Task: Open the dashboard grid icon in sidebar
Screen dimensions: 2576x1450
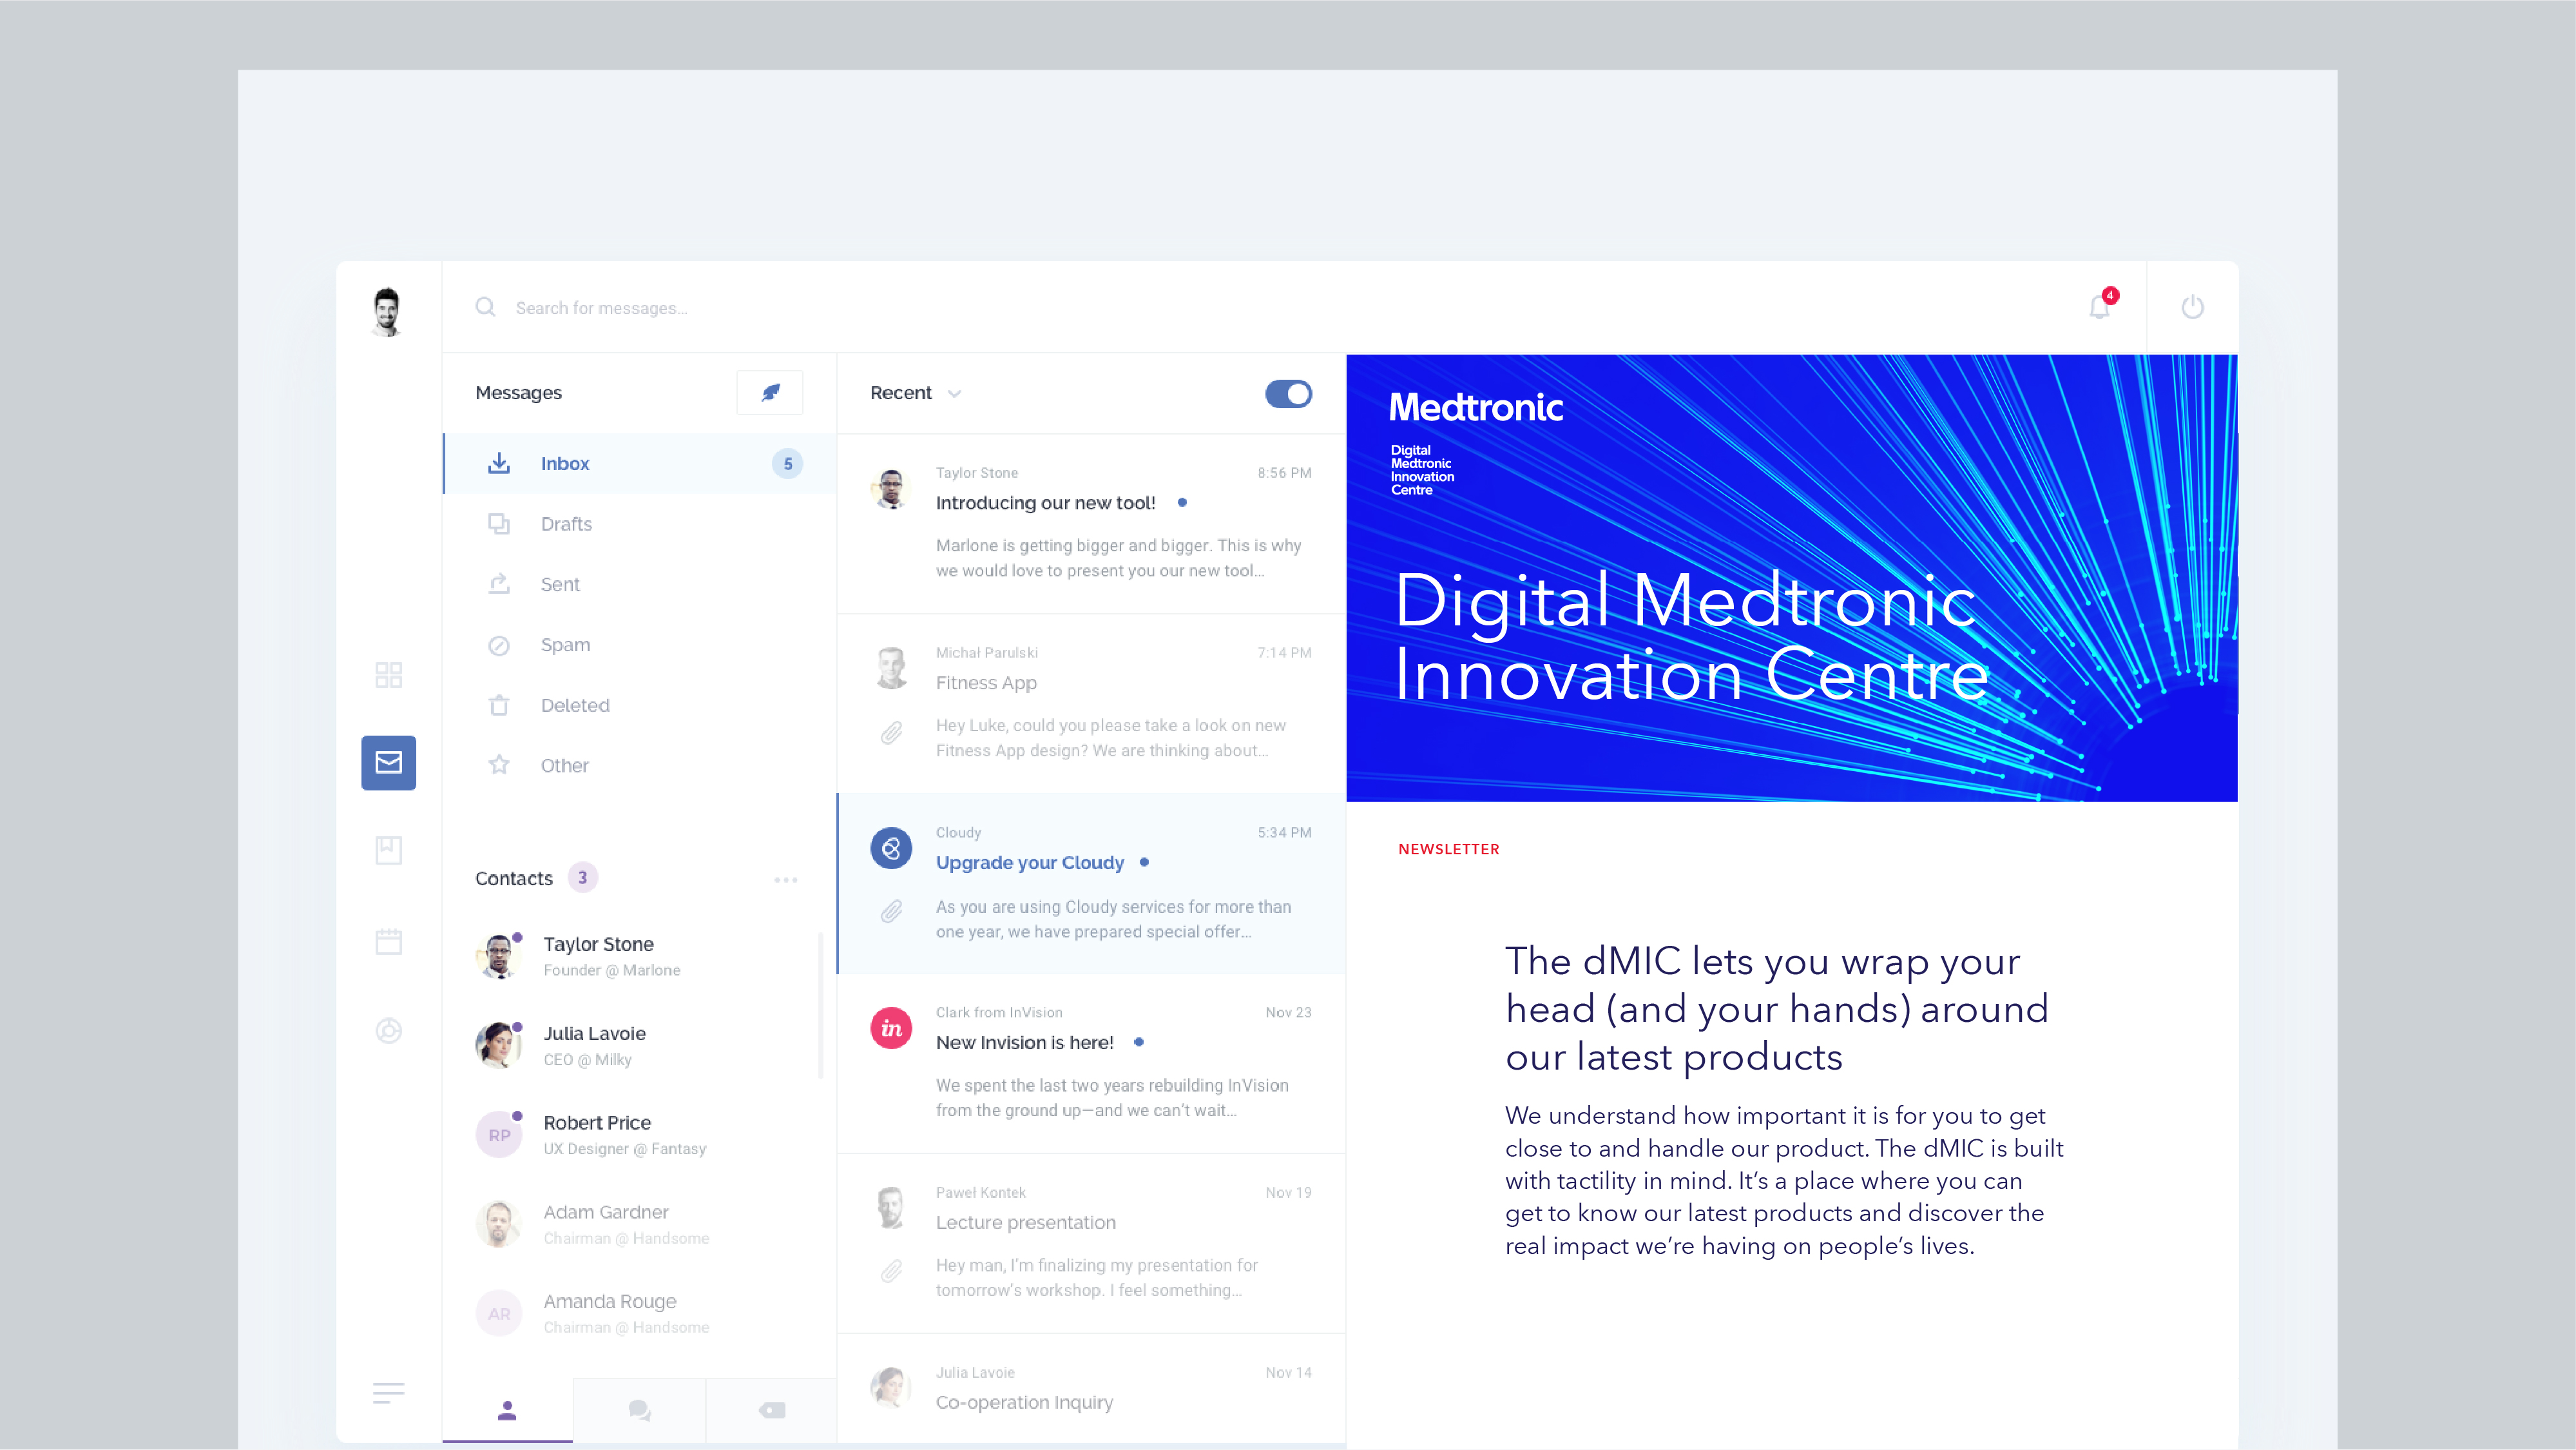Action: click(x=388, y=674)
